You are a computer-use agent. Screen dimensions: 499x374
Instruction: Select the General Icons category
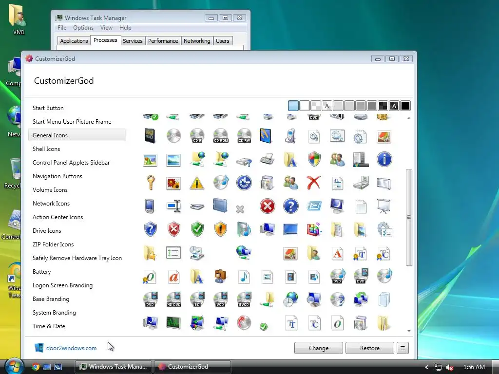coord(77,135)
